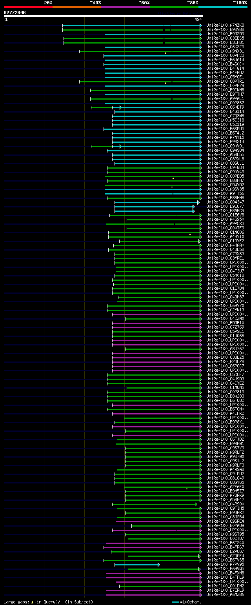The height and width of the screenshot is (605, 251).
Task: Select the UniRef100_B9EU77 label
Action: 226,206
